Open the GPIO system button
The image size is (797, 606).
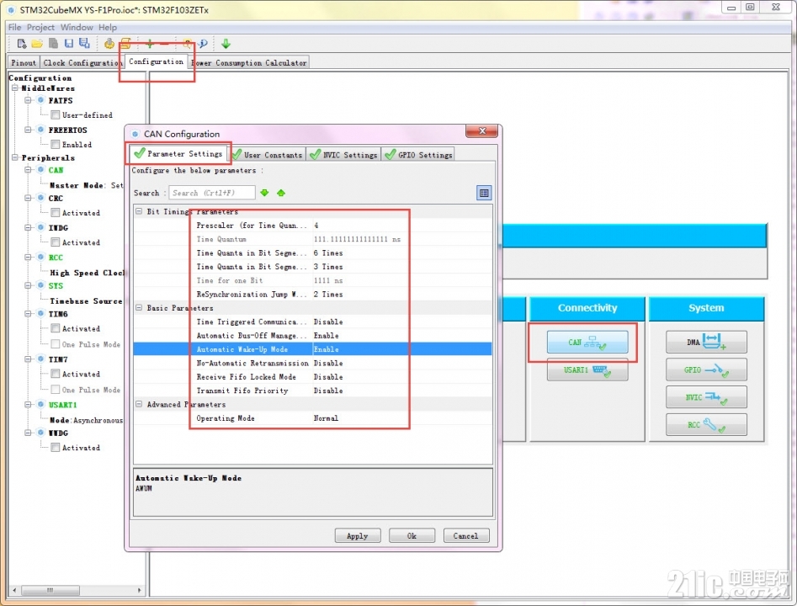(706, 369)
